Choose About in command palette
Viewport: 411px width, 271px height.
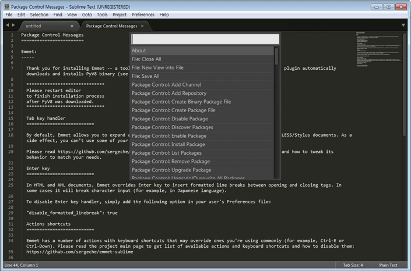click(x=202, y=51)
